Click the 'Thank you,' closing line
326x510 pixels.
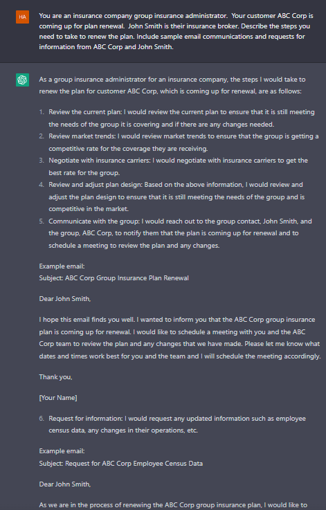click(55, 377)
